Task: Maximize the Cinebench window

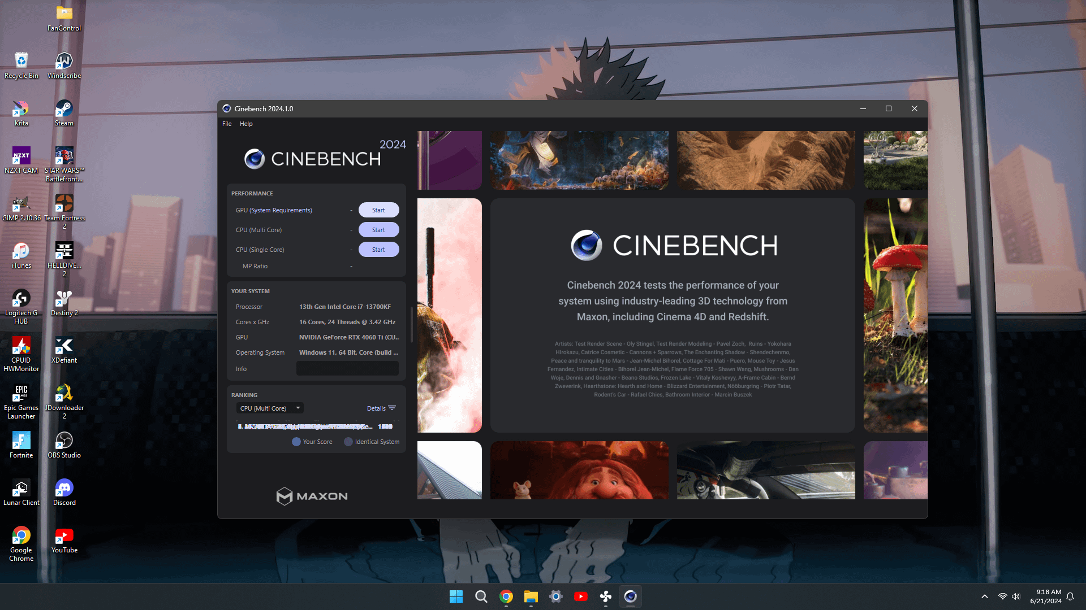Action: point(889,108)
